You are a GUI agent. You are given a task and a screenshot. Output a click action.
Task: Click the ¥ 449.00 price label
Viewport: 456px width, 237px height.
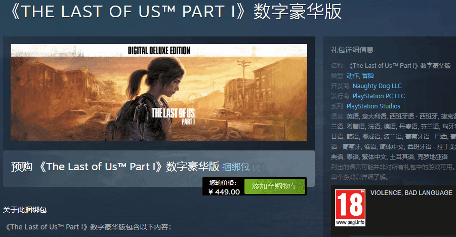[x=224, y=192]
